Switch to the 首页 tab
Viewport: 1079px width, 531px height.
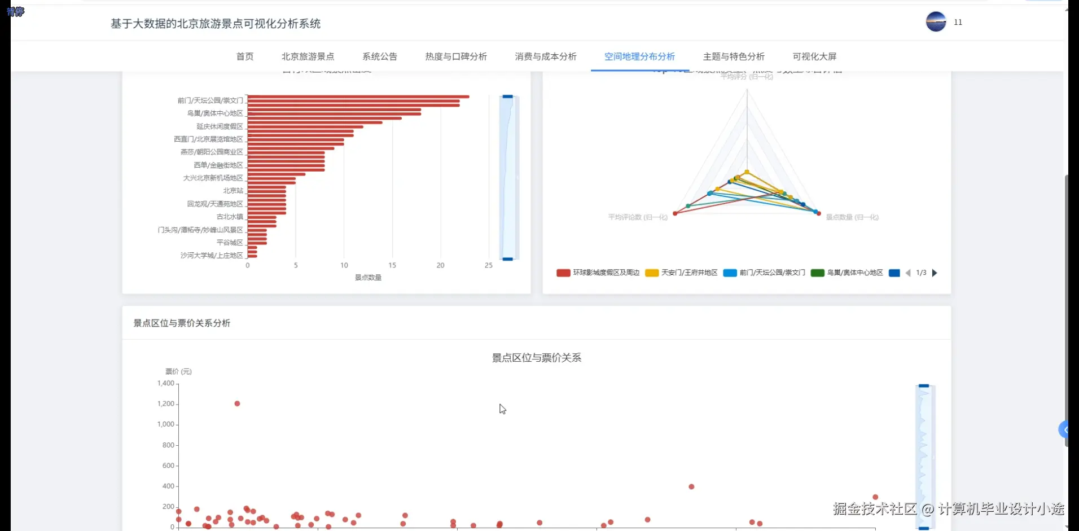tap(244, 56)
